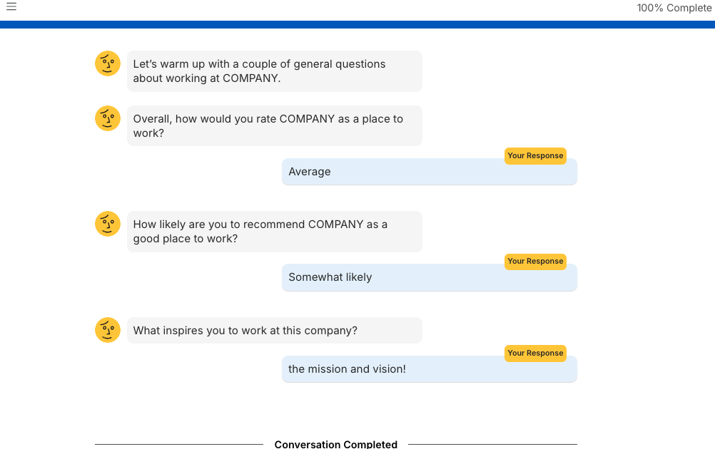This screenshot has height=449, width=715.
Task: Click the Conversation Completed label
Action: pos(336,444)
